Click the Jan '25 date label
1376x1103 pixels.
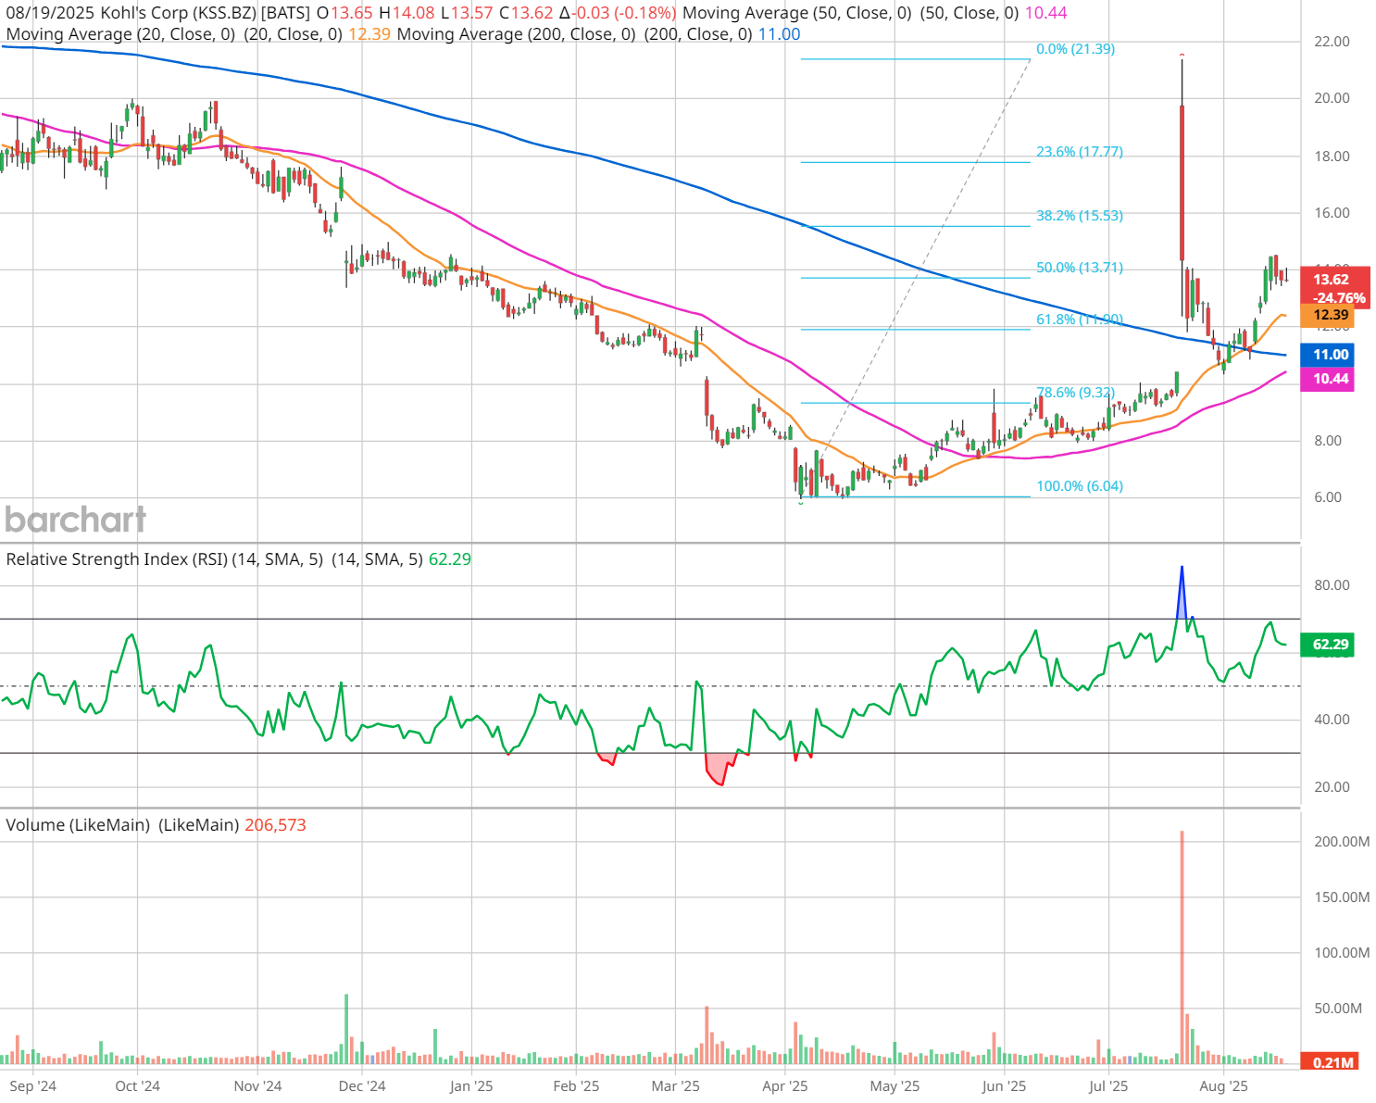coord(471,1086)
